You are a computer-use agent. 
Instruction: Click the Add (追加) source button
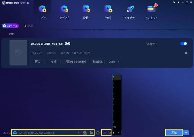click(29, 26)
